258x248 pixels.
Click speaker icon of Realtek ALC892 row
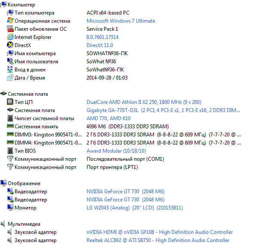tap(9, 240)
